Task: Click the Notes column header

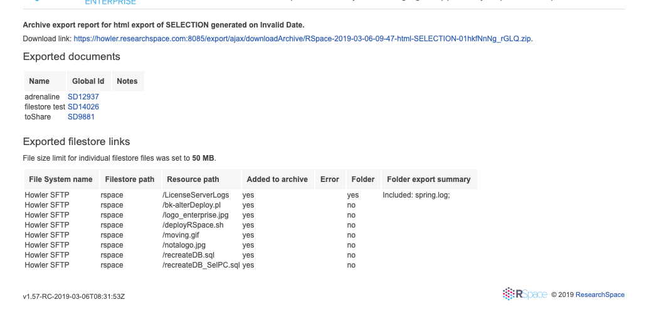Action: coord(127,81)
